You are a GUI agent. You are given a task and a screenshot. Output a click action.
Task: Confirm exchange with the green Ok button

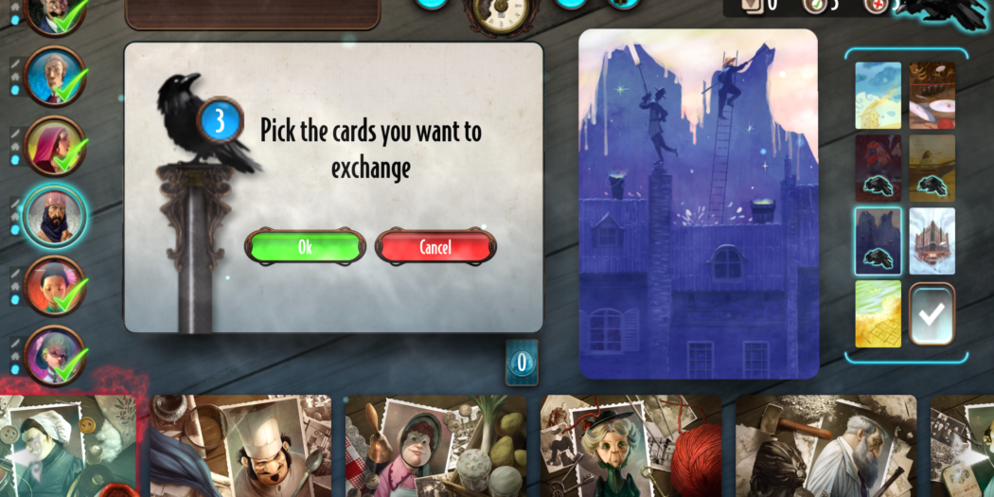305,246
